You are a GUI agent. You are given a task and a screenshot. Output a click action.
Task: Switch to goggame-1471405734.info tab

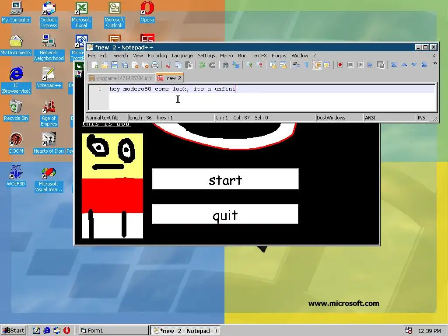tap(121, 78)
